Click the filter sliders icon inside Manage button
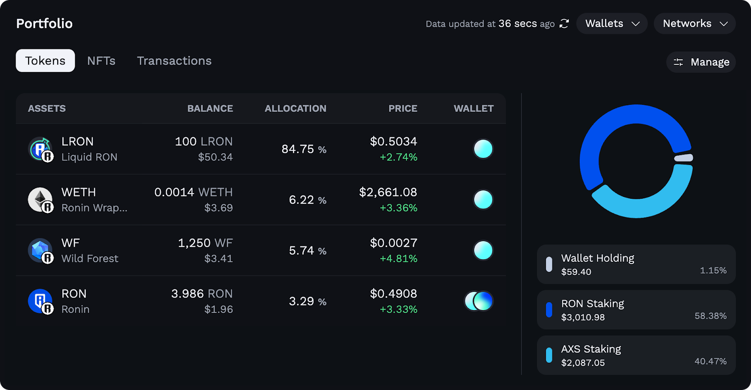 [678, 62]
